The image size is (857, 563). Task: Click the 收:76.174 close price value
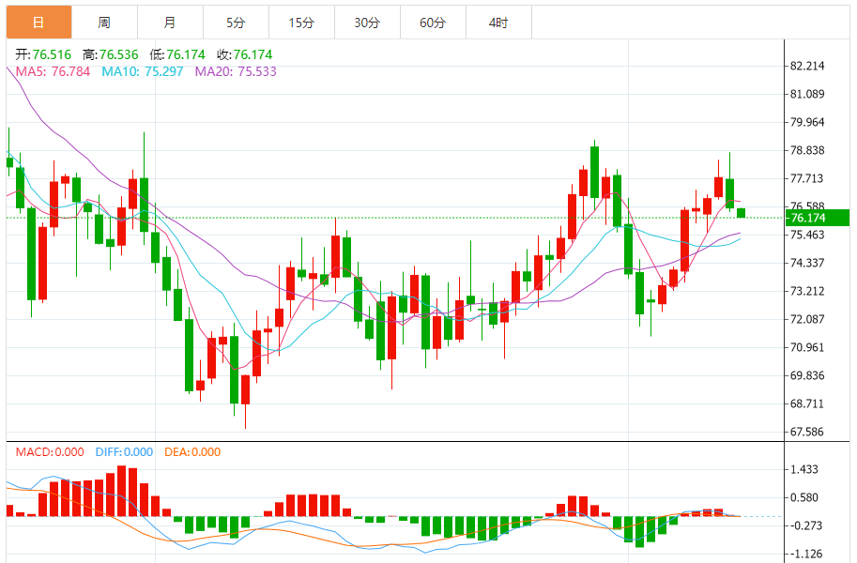pos(244,54)
